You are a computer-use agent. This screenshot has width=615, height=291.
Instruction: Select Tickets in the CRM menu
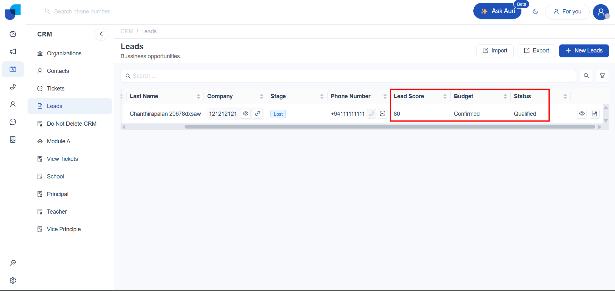tap(55, 89)
